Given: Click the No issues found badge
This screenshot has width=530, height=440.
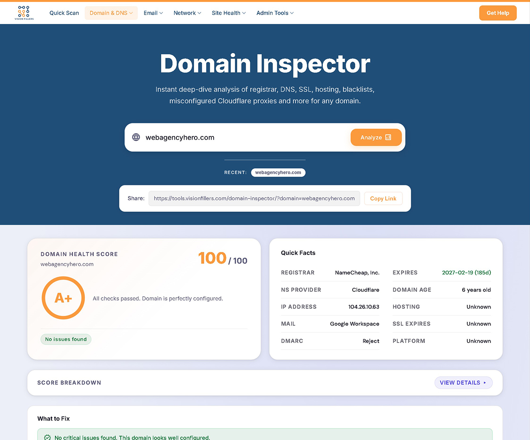Looking at the screenshot, I should (x=66, y=339).
